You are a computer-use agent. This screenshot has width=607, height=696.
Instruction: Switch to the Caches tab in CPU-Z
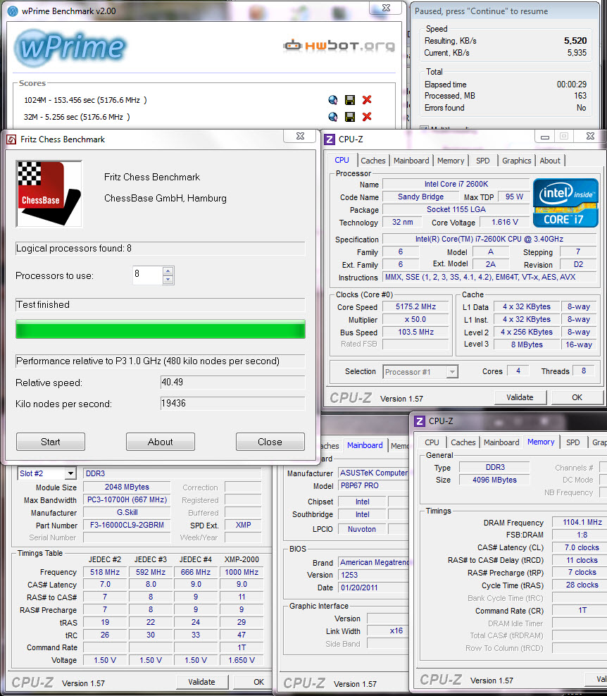(x=373, y=161)
